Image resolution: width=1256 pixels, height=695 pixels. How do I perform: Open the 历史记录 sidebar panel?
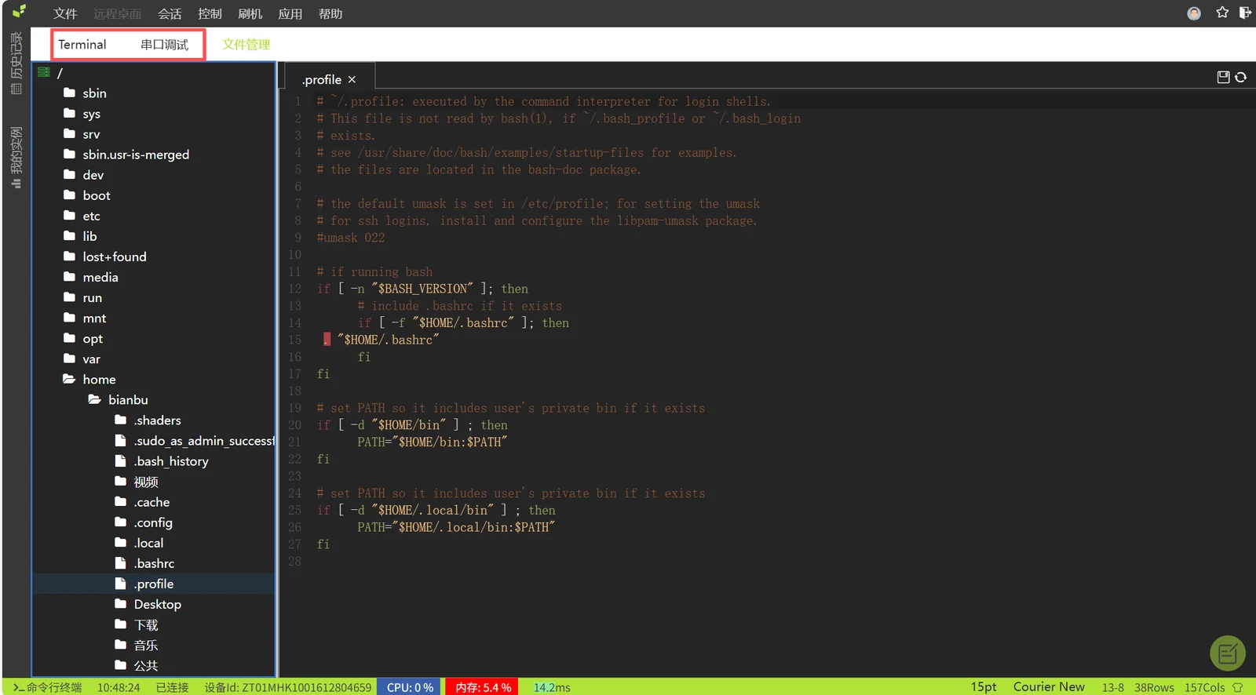click(x=16, y=63)
